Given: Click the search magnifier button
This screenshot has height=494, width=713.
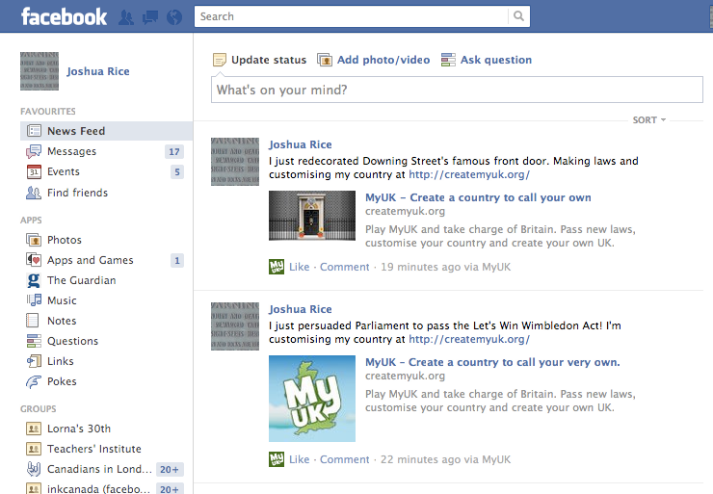Looking at the screenshot, I should 518,16.
